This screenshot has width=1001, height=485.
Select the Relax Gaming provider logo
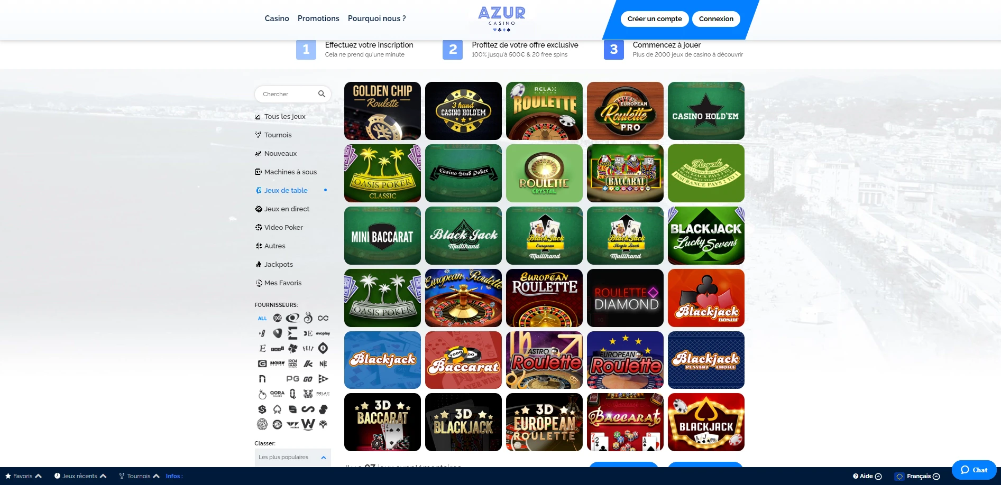pos(323,394)
